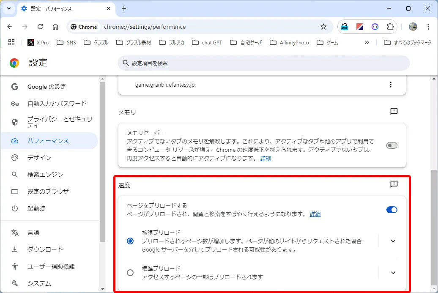Expand 標準プリロード details chevron
Viewport: 438px width, 293px height.
393,273
